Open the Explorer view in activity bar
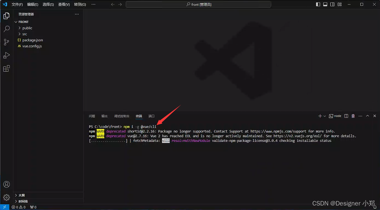Screen dimensions: 380x210 pos(6,16)
